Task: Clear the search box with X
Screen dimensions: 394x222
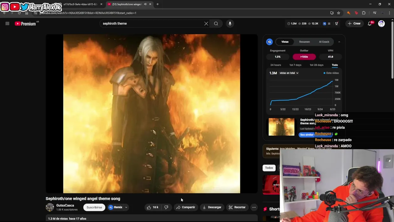Action: [206, 23]
